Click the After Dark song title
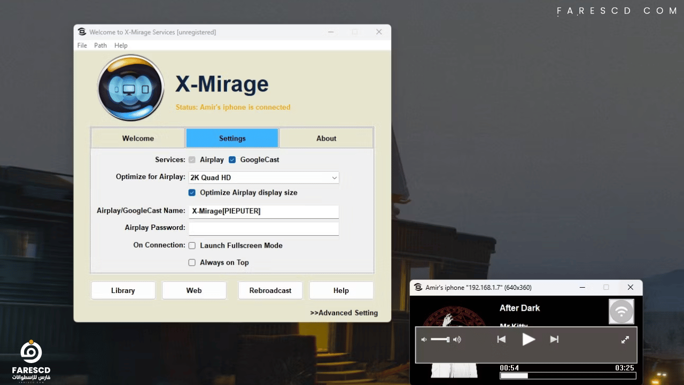 point(520,308)
